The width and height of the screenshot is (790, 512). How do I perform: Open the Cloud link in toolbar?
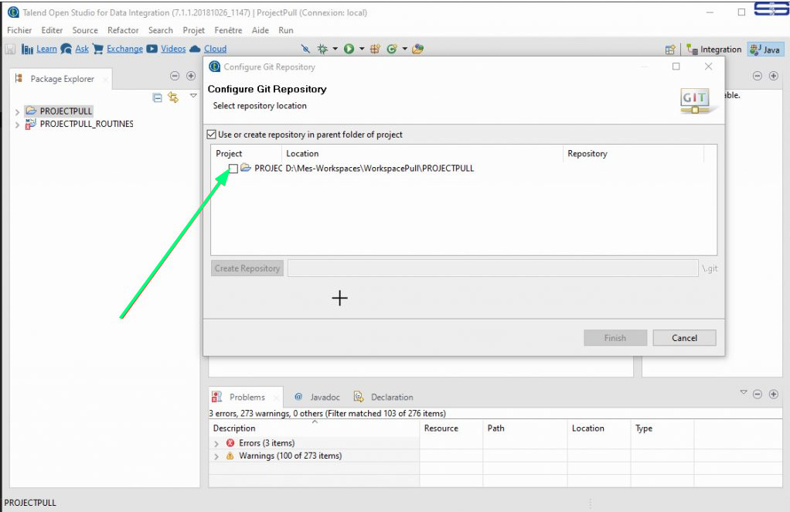pos(215,49)
